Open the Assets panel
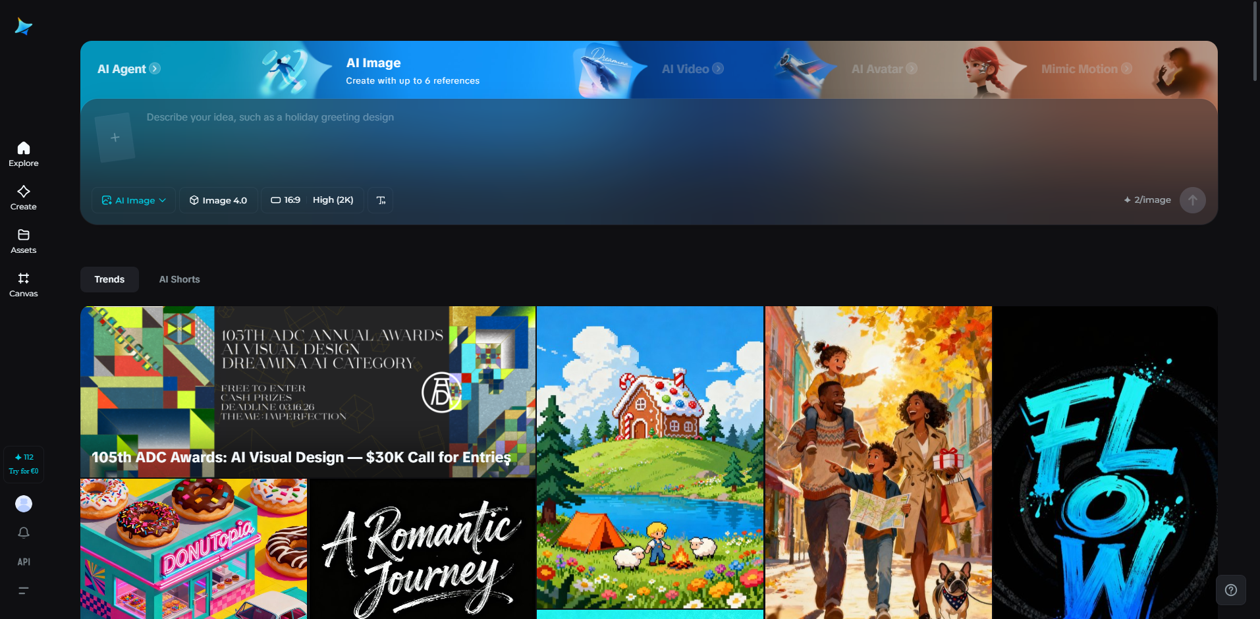This screenshot has width=1260, height=619. click(x=23, y=240)
